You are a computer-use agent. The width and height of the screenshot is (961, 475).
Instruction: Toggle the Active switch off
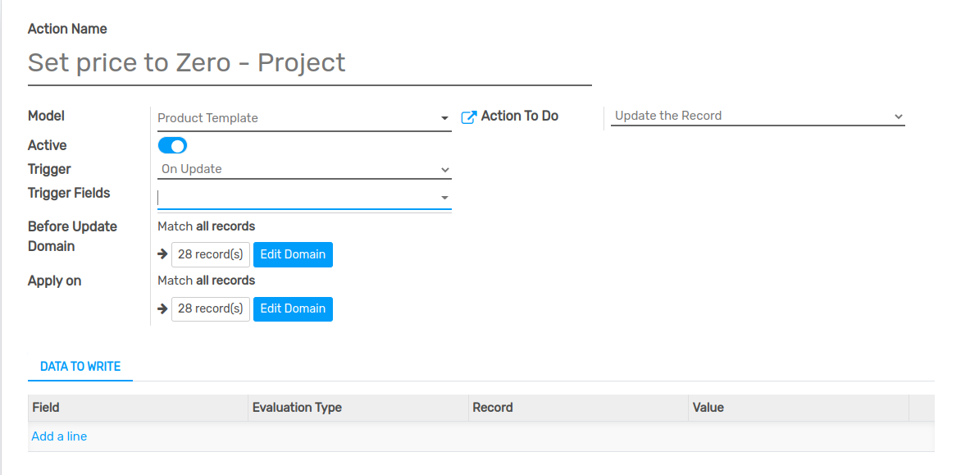(x=172, y=146)
